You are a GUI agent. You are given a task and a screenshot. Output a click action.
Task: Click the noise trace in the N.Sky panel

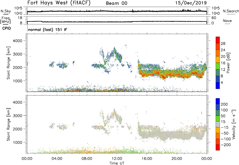[x=117, y=11]
